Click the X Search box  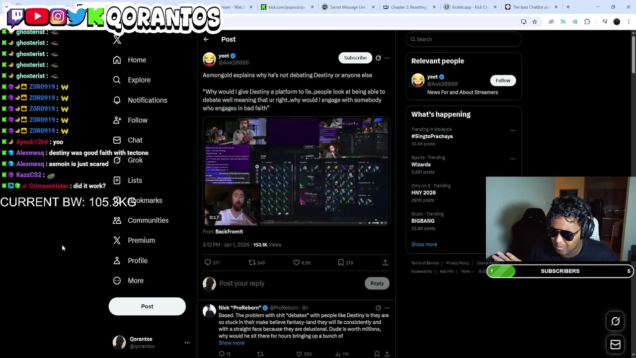point(464,39)
